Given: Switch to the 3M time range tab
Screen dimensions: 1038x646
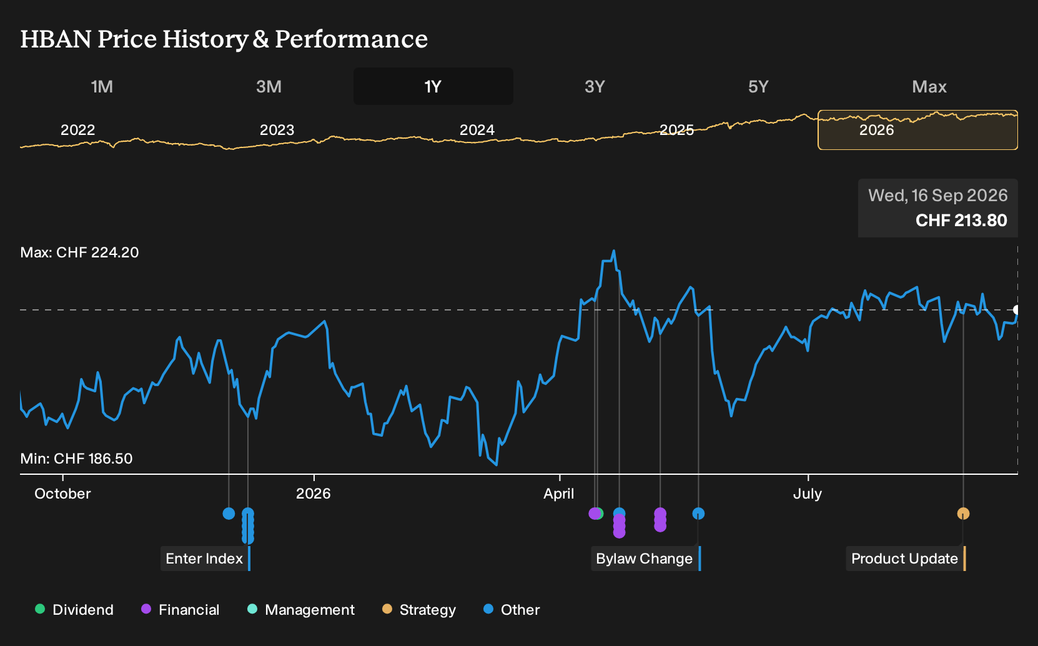Looking at the screenshot, I should click(x=269, y=86).
